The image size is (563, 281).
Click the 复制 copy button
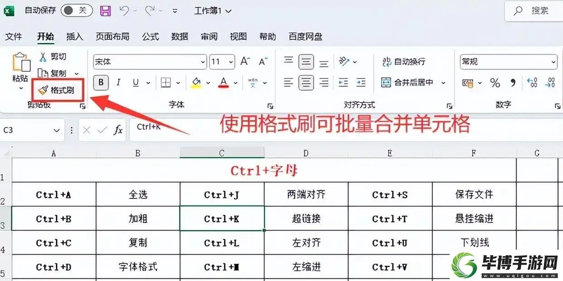[53, 73]
